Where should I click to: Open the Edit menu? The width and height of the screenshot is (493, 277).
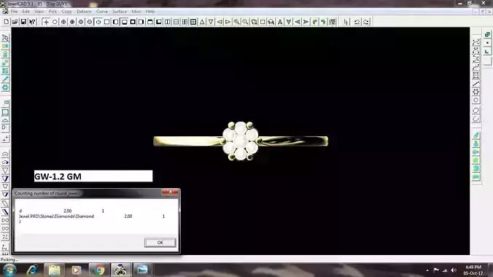tap(26, 12)
